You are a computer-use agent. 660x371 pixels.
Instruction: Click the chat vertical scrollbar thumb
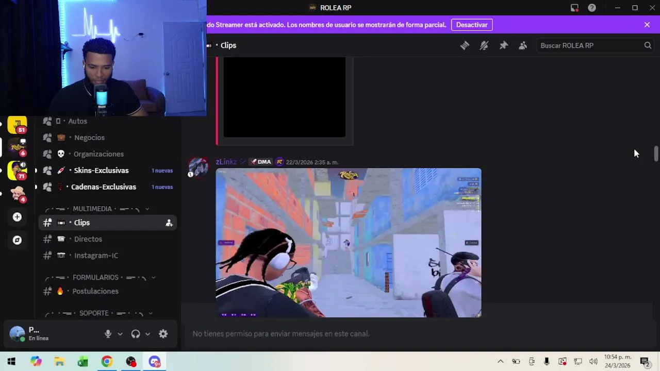tap(656, 154)
